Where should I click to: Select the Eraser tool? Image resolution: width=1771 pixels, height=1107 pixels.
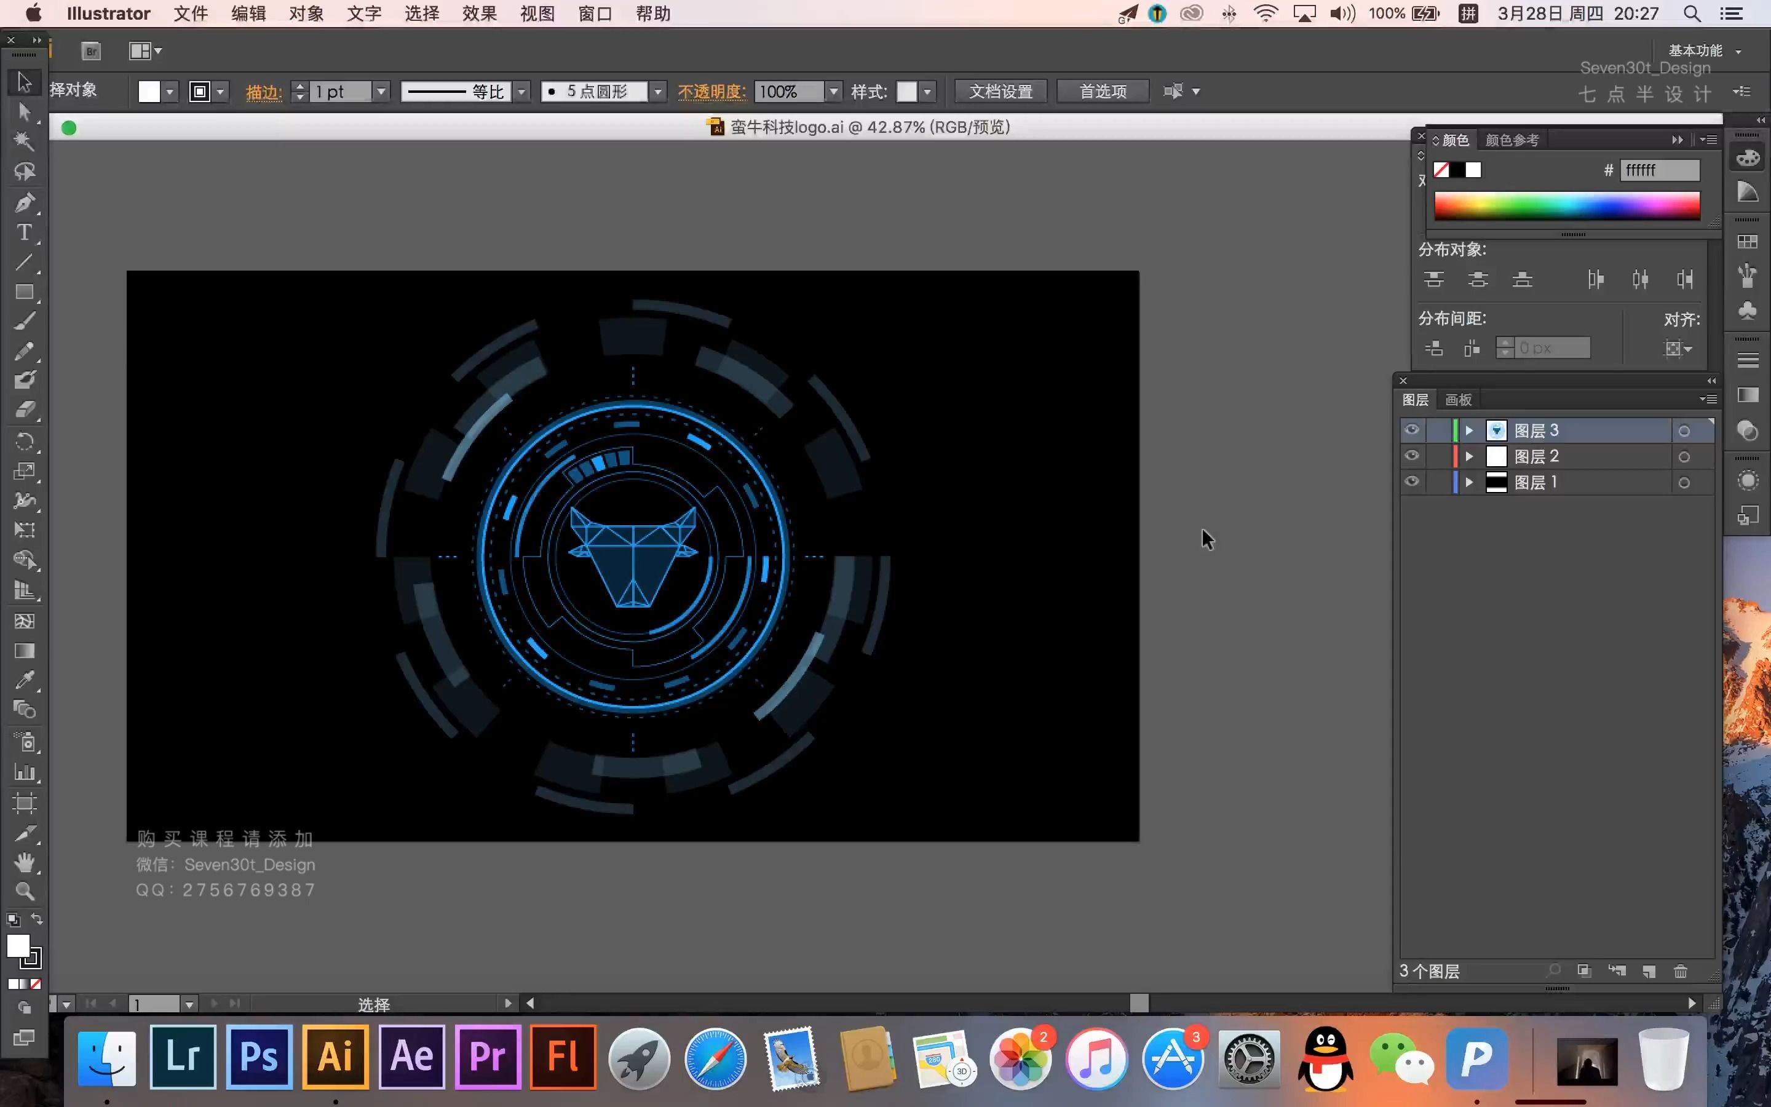[24, 410]
